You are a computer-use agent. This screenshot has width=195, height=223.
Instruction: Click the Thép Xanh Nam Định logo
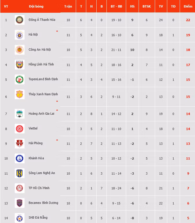[20, 94]
